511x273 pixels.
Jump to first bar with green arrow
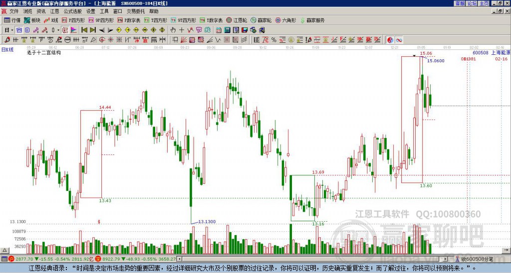coord(84,30)
